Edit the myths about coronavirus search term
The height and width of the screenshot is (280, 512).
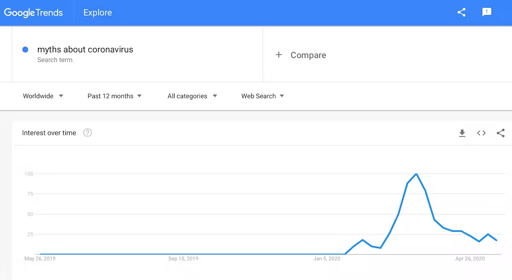tap(85, 50)
